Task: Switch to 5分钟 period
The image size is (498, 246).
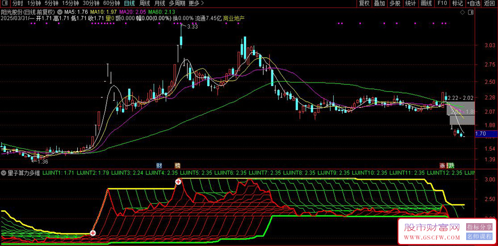Action: [51, 3]
